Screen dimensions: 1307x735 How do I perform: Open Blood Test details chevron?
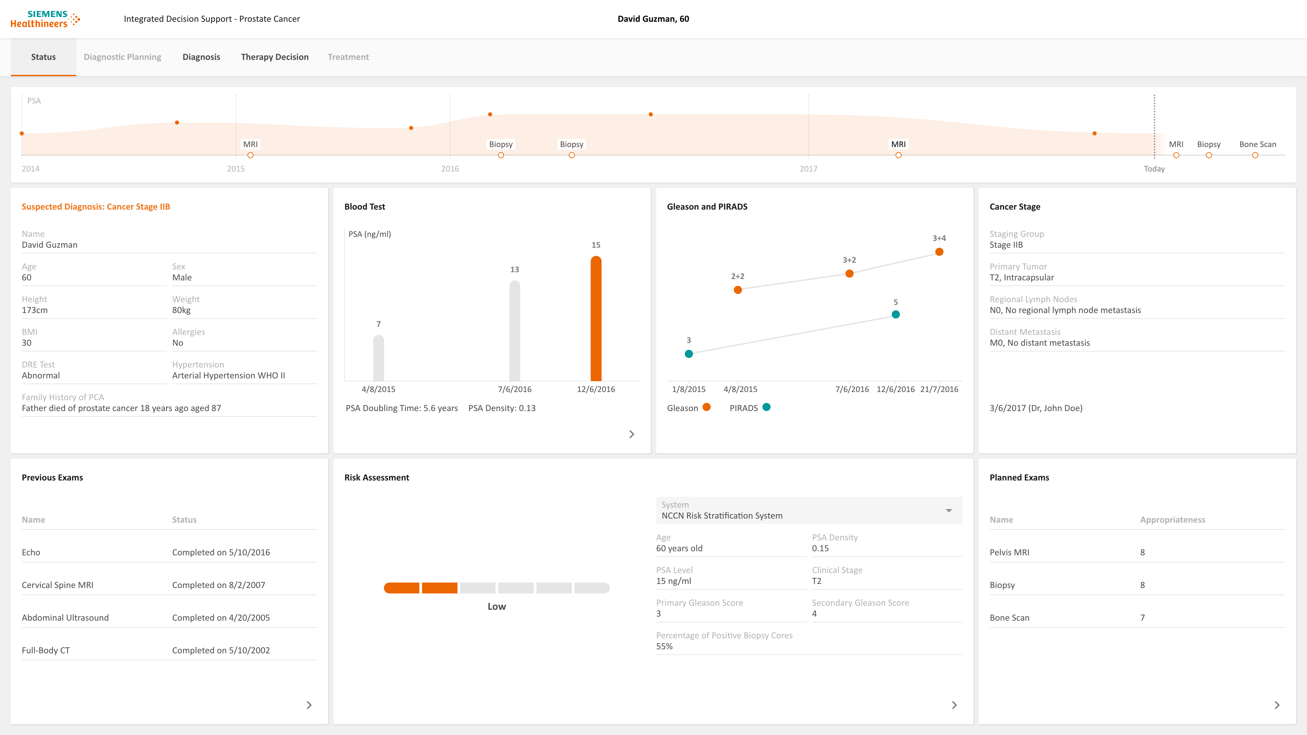point(632,434)
